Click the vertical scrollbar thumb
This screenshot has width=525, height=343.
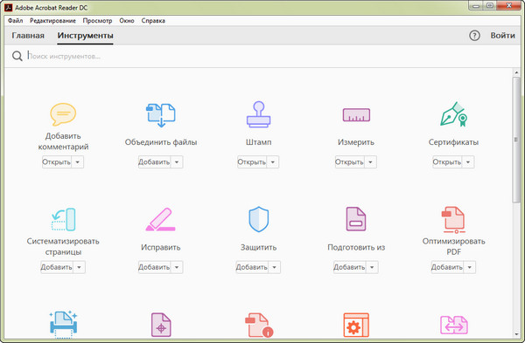tap(516, 140)
